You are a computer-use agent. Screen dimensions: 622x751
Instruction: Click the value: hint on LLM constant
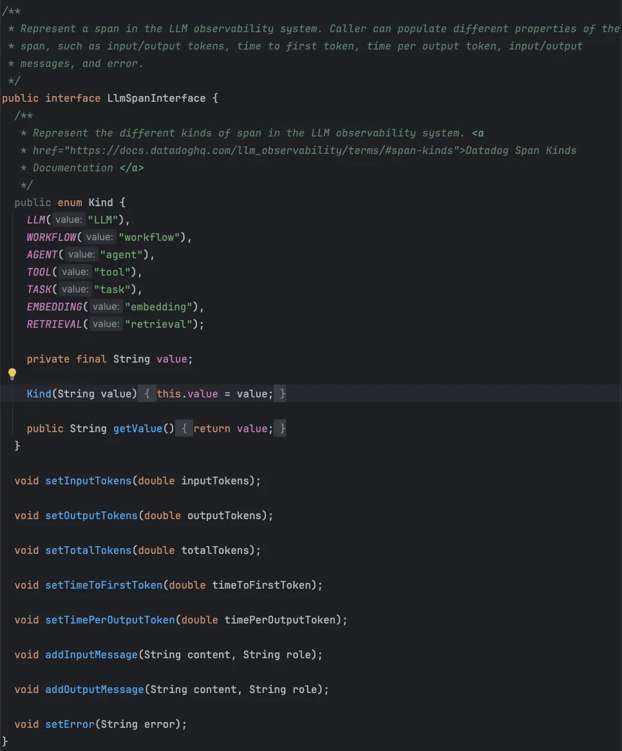68,220
